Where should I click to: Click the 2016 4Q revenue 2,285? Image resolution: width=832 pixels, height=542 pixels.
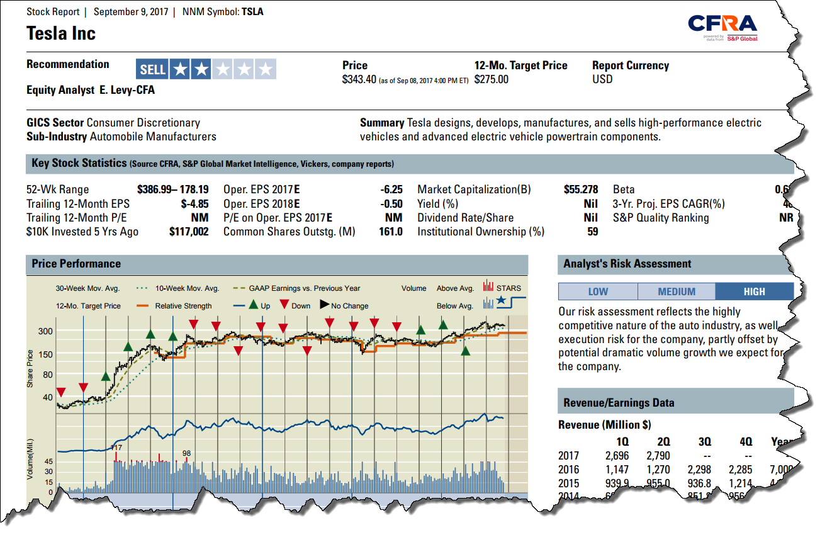(740, 470)
